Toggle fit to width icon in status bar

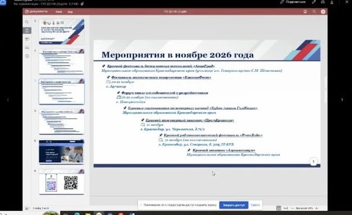click(x=285, y=208)
